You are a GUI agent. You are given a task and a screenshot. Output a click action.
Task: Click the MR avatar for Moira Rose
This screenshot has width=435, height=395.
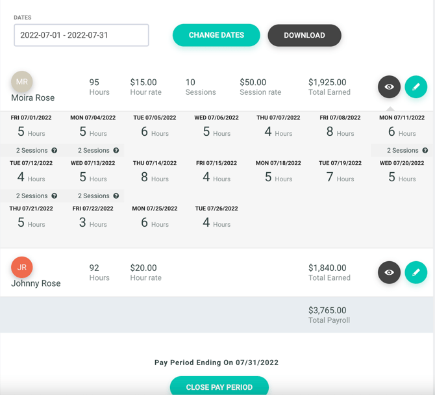(22, 82)
